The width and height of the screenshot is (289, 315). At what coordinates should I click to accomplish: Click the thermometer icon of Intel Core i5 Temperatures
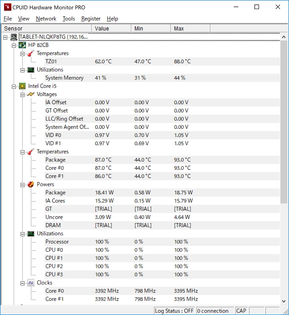pyautogui.click(x=31, y=151)
